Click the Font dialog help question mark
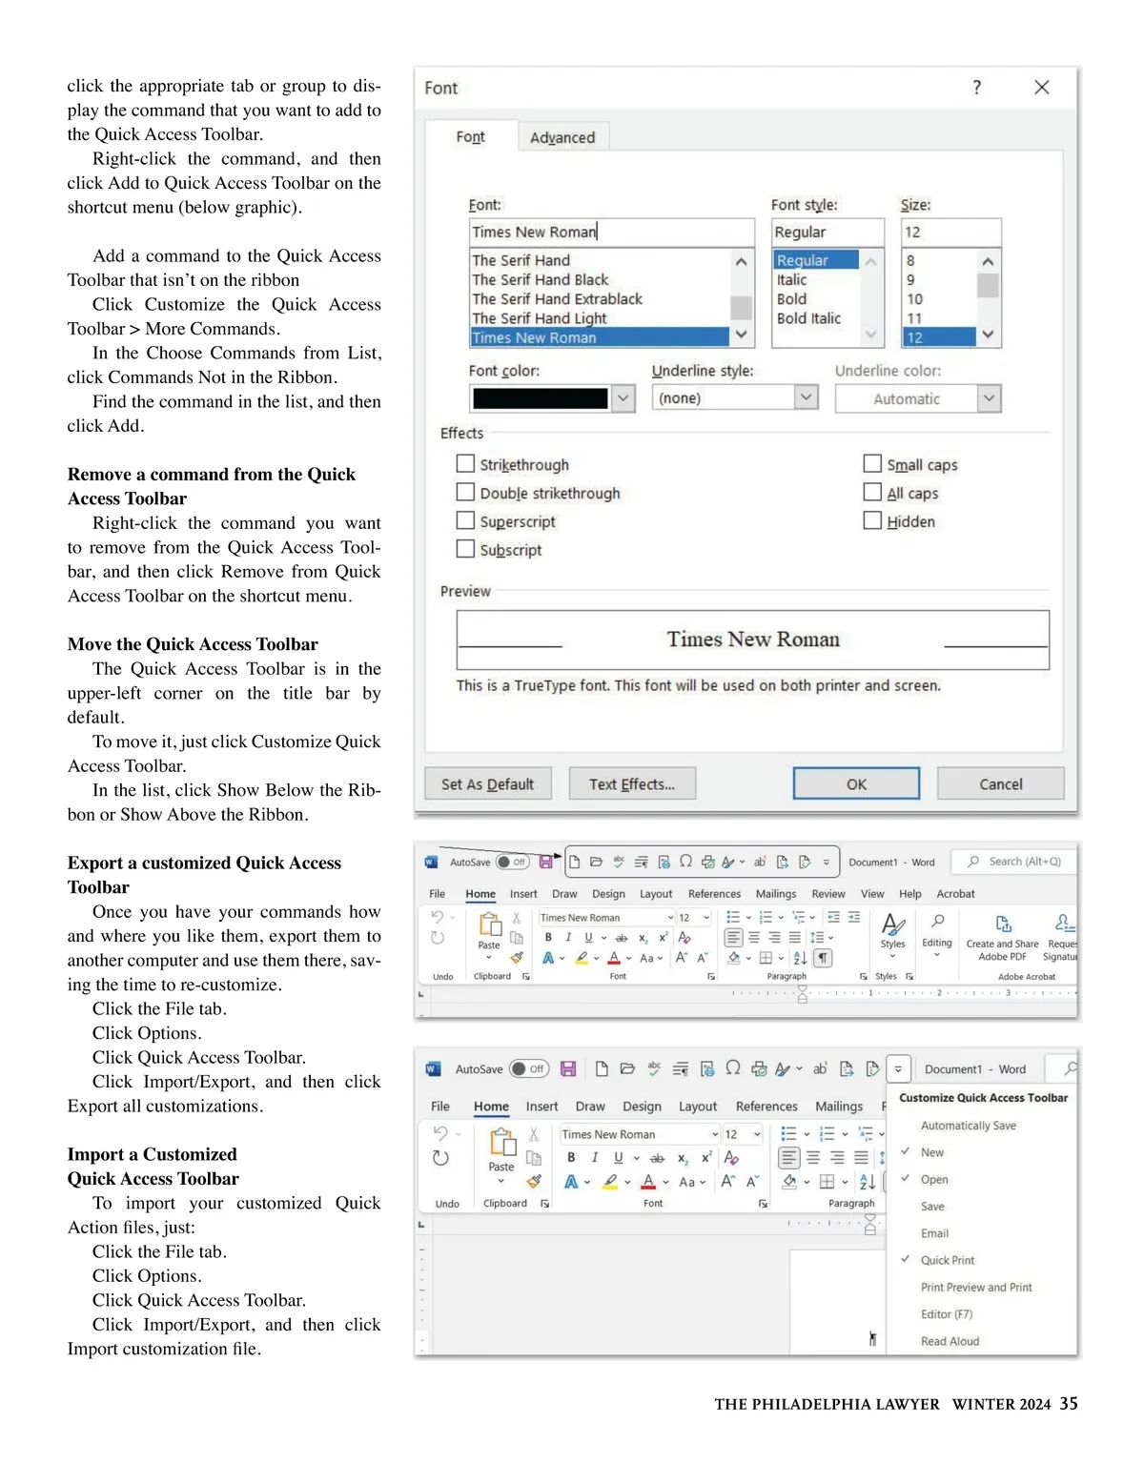 (976, 88)
